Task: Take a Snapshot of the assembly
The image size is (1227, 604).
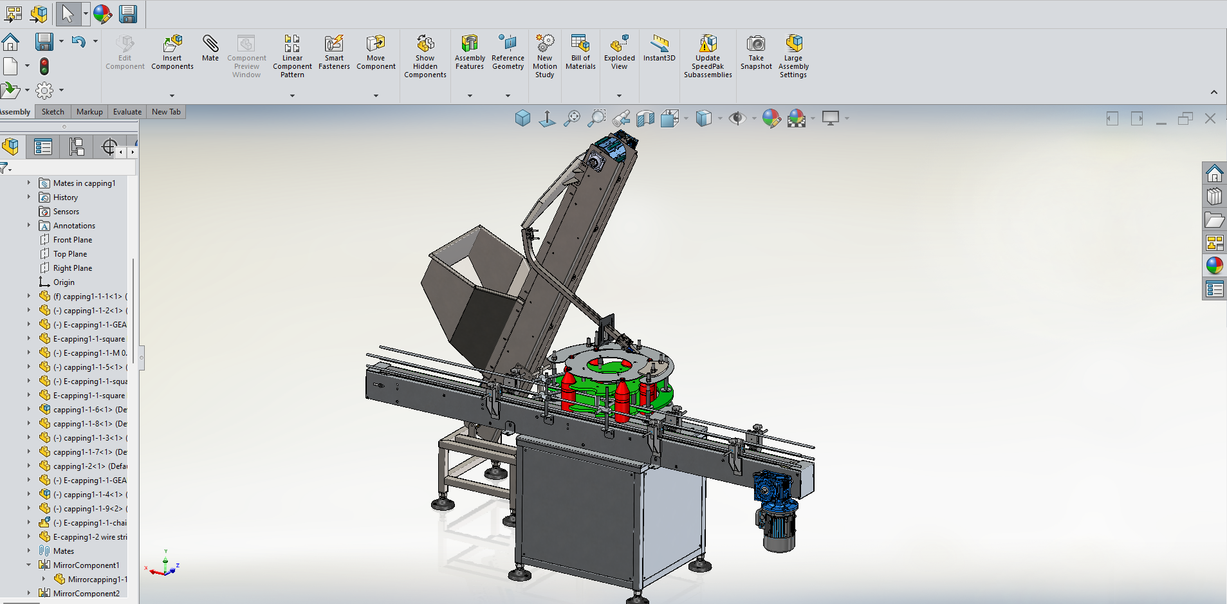Action: click(x=756, y=52)
